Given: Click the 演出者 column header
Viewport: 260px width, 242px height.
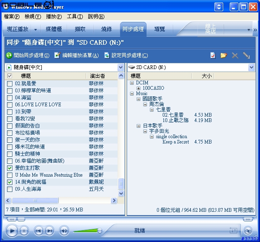Looking at the screenshot, I should 97,76.
